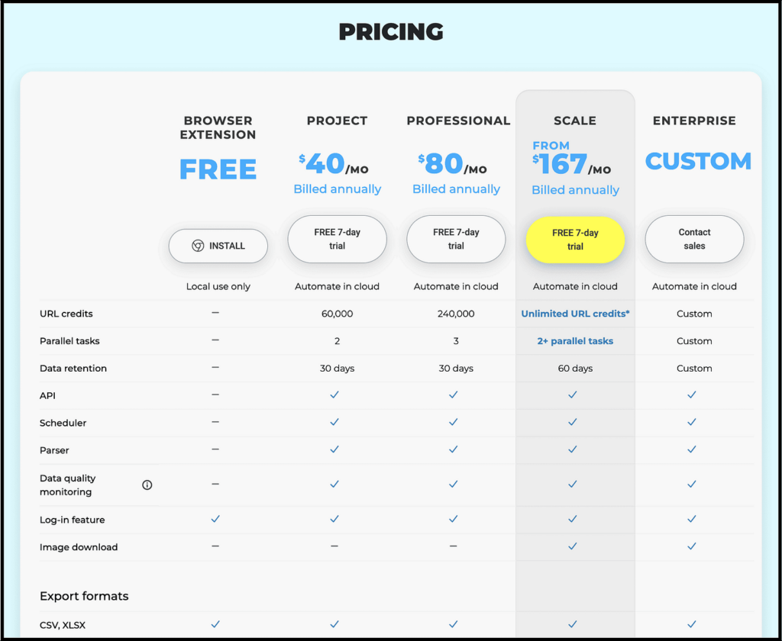Click the Chrome icon inside the INSTALL button
Viewport: 782px width, 641px height.
pos(195,245)
